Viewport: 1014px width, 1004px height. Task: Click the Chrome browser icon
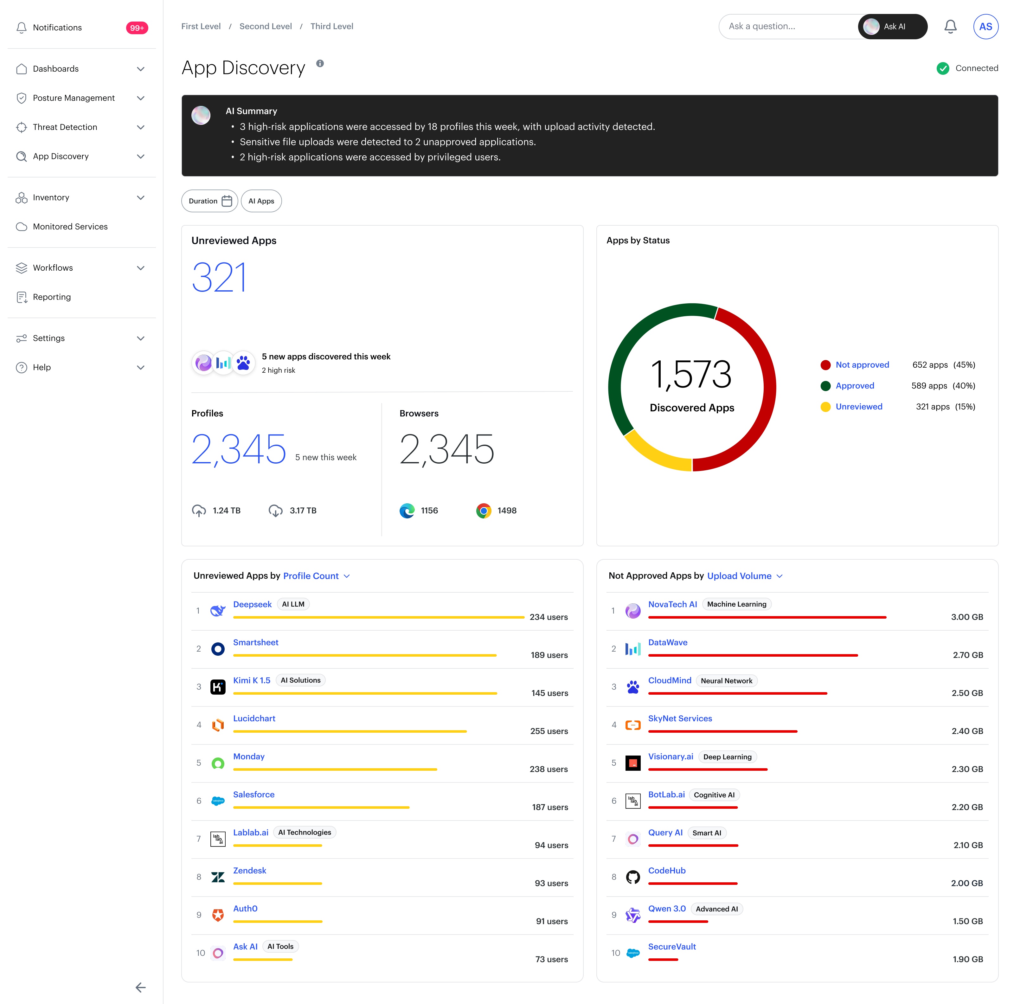483,510
